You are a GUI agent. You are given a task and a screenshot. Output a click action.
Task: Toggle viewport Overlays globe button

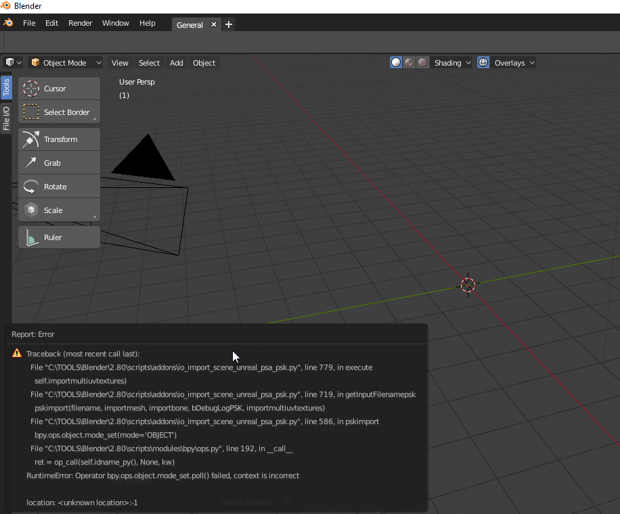[x=483, y=62]
